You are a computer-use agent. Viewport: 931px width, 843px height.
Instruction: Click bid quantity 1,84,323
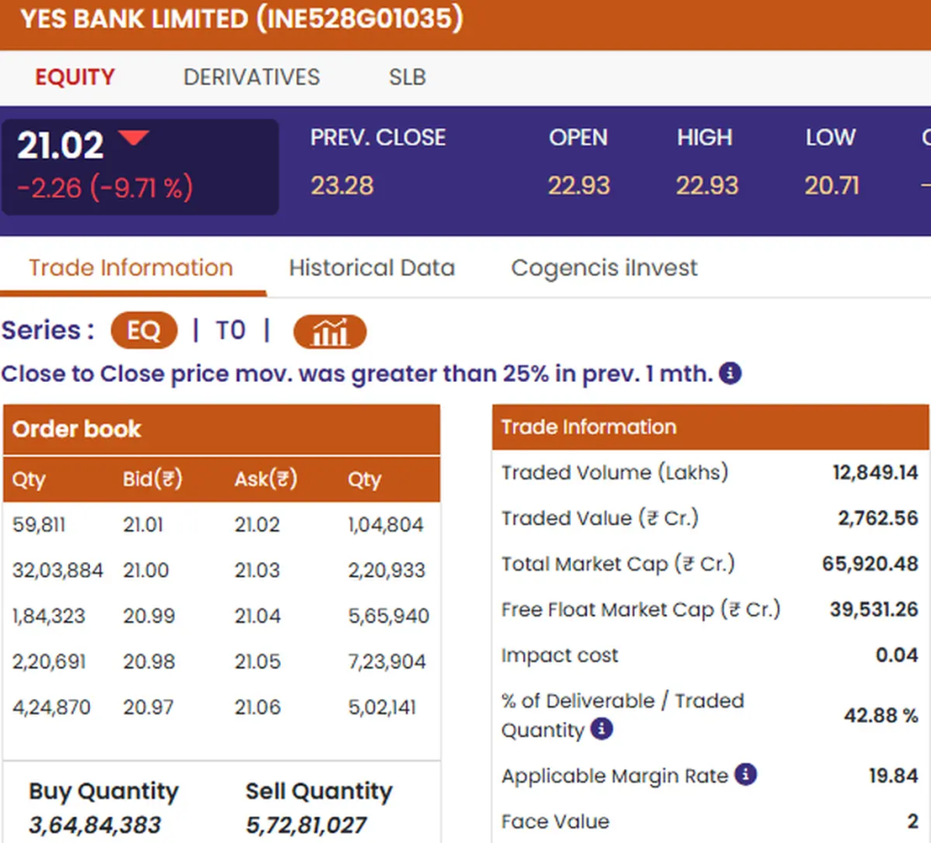coord(49,616)
